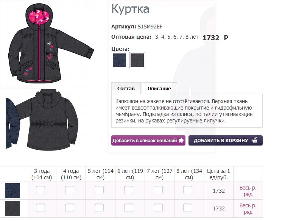Viewport: 285px width, 221px height.
Task: Click ДОБАВИТЬ В КОРЗИНУ button
Action: click(225, 140)
